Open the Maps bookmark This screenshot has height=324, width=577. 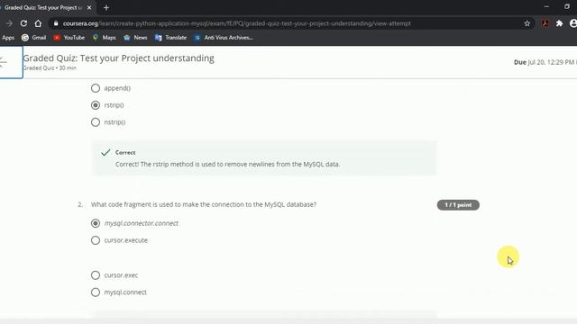(x=105, y=38)
